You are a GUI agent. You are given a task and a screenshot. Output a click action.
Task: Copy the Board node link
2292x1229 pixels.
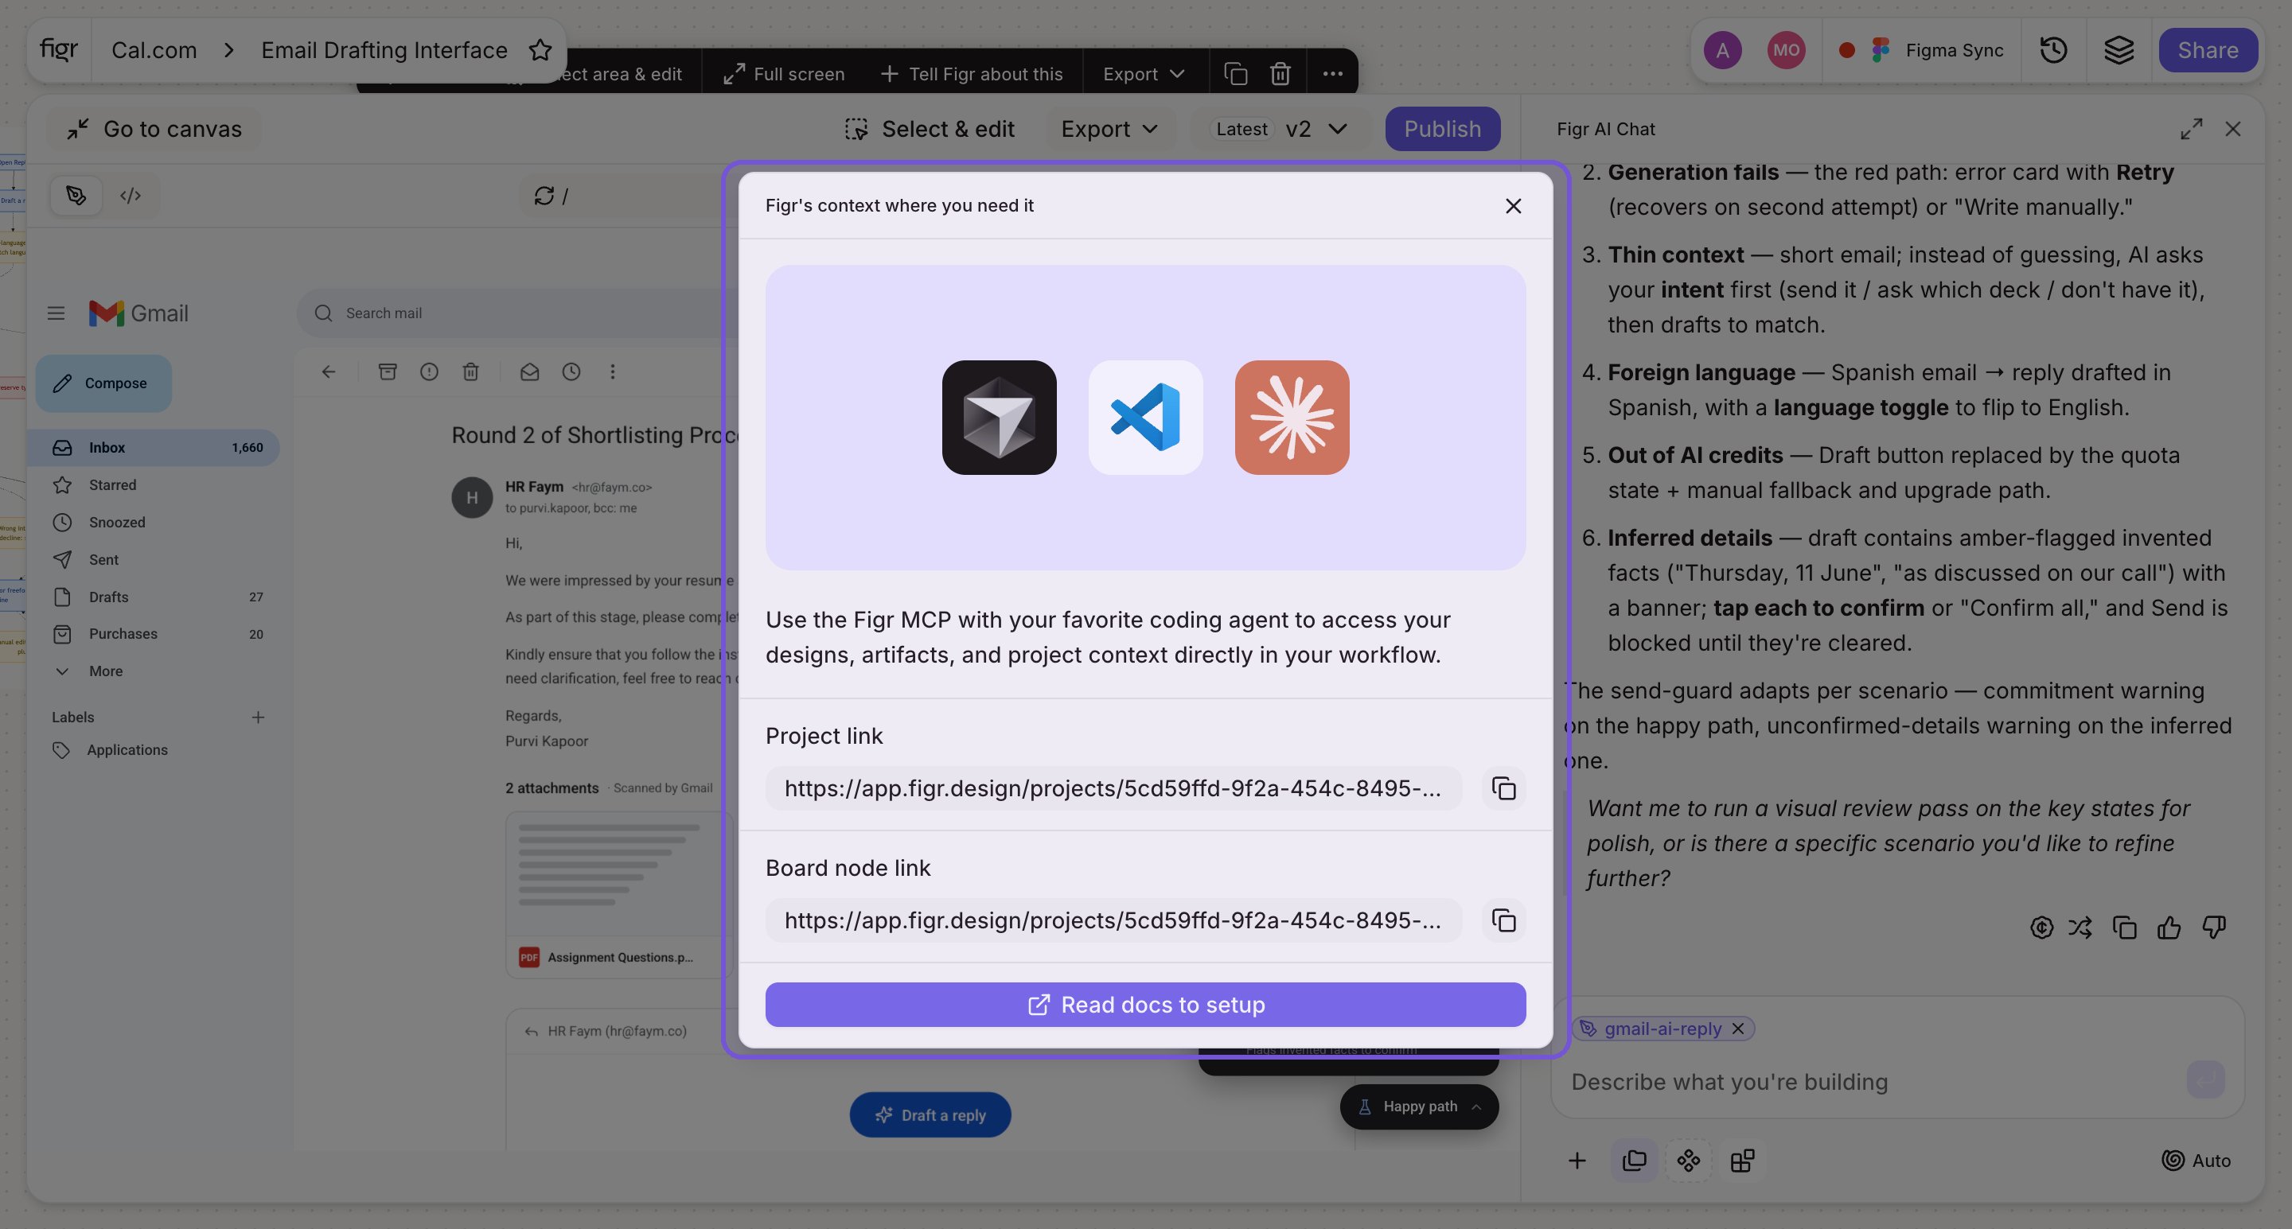[1503, 920]
